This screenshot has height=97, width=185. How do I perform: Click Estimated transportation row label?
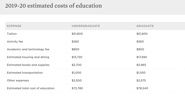pyautogui.click(x=25, y=73)
